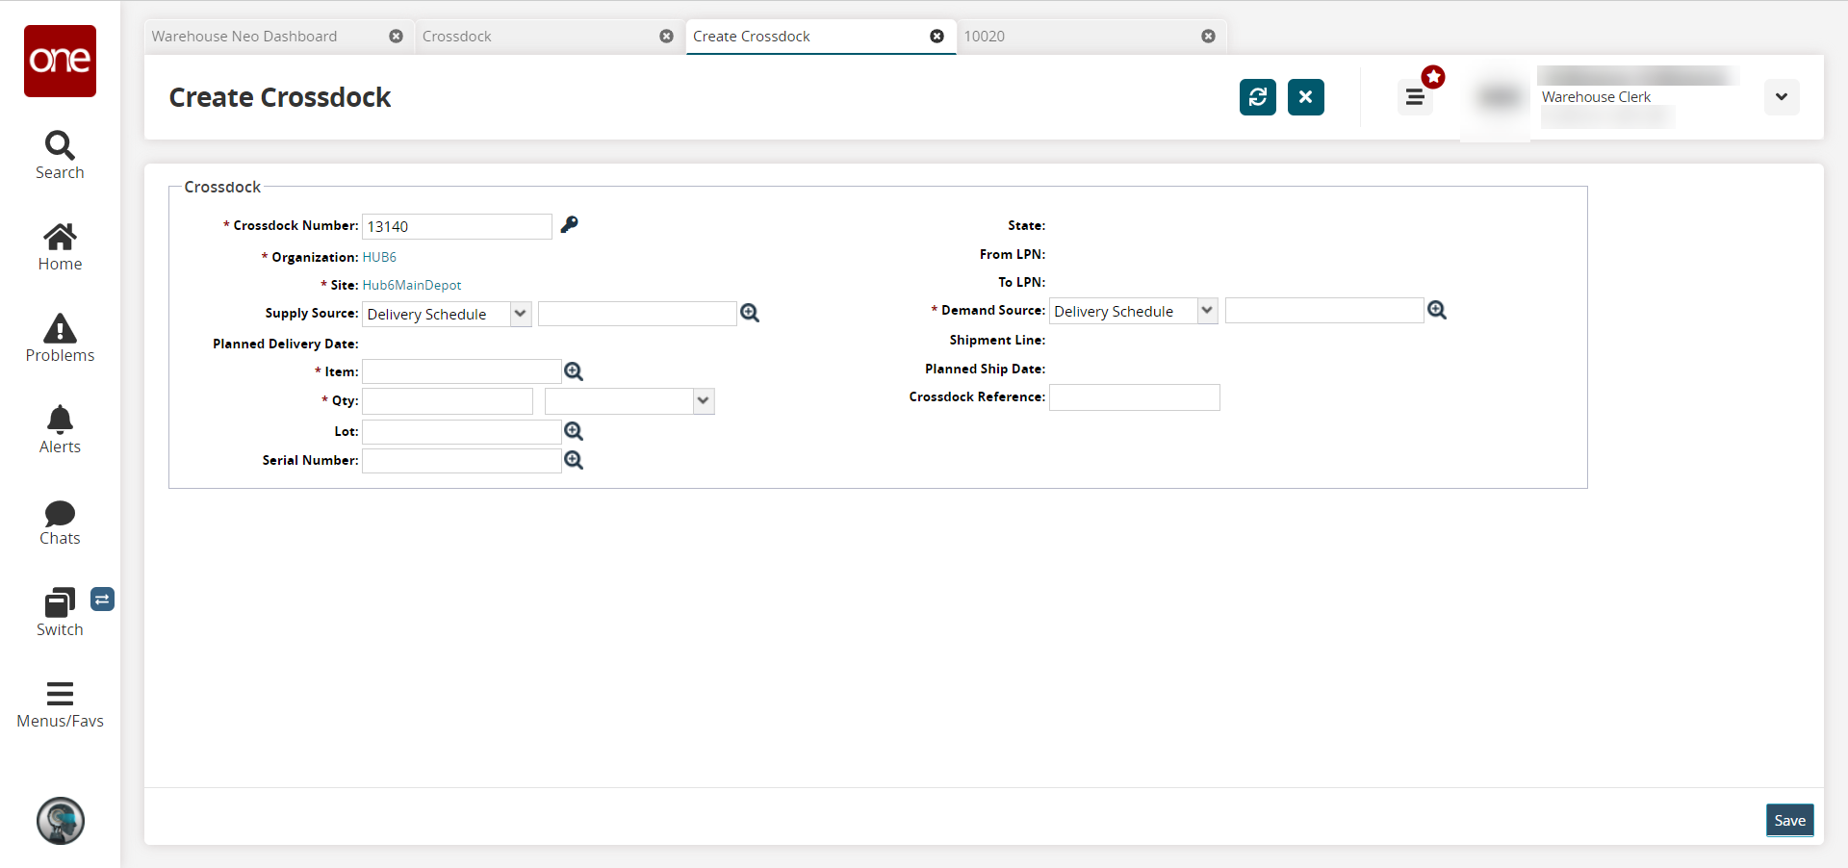Open the Supply Source lookup magnifier
1848x868 pixels.
(x=750, y=313)
